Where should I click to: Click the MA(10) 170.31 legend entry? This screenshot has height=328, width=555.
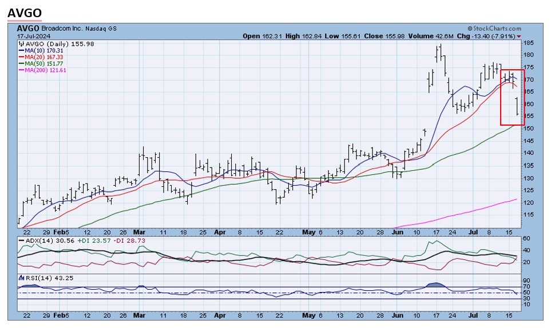coord(41,50)
